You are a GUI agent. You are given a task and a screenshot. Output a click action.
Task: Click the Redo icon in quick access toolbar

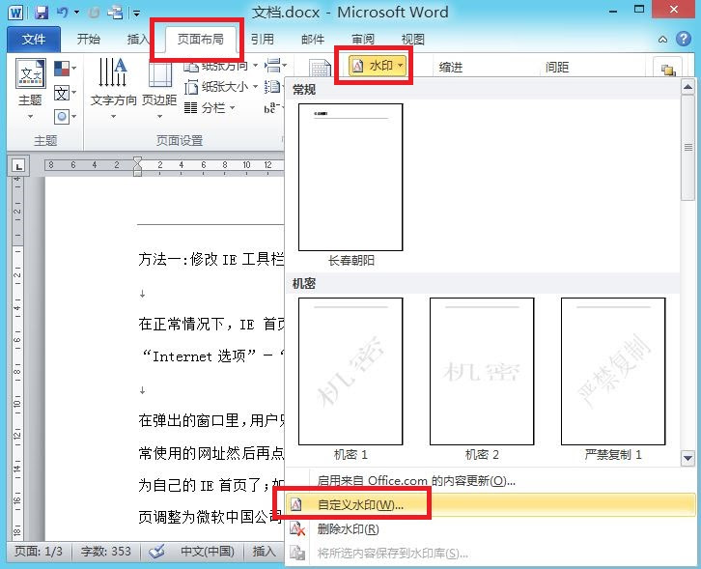click(x=94, y=13)
